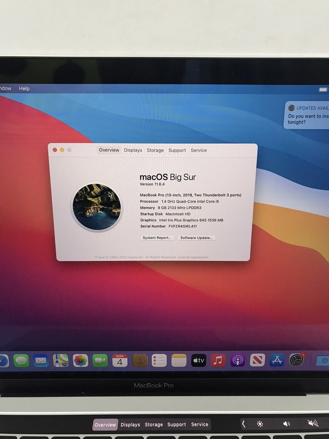
Task: Switch to the Displays tab
Action: pos(133,150)
